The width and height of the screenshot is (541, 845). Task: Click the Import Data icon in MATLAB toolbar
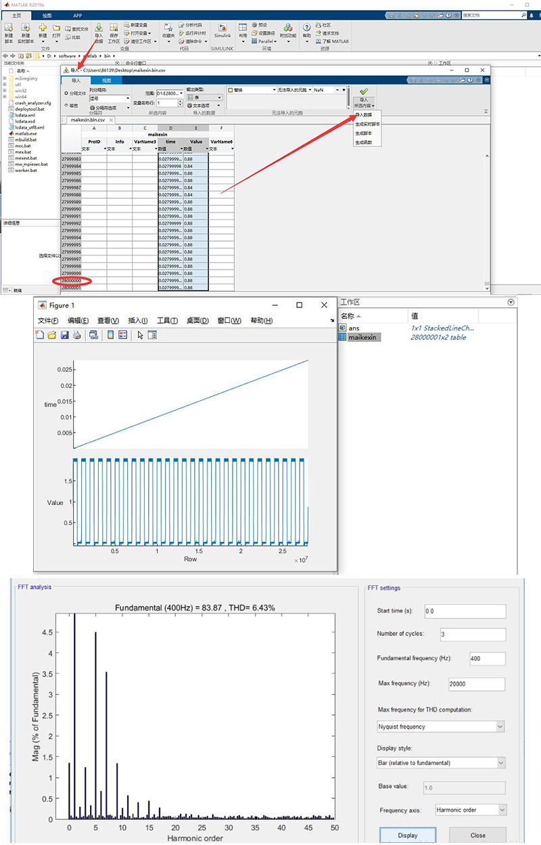[x=99, y=29]
